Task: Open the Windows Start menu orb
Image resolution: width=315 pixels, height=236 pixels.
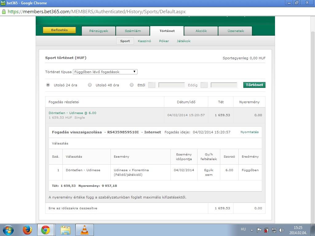Action: click(x=8, y=230)
